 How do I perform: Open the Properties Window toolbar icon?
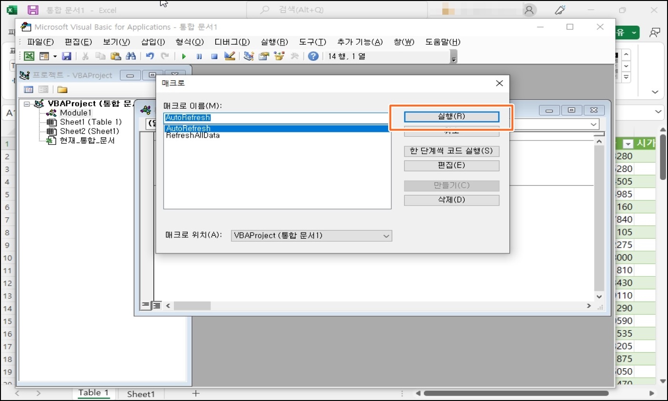[x=264, y=56]
